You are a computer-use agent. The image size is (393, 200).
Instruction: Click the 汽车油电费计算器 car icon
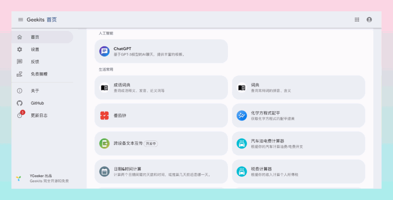click(242, 143)
